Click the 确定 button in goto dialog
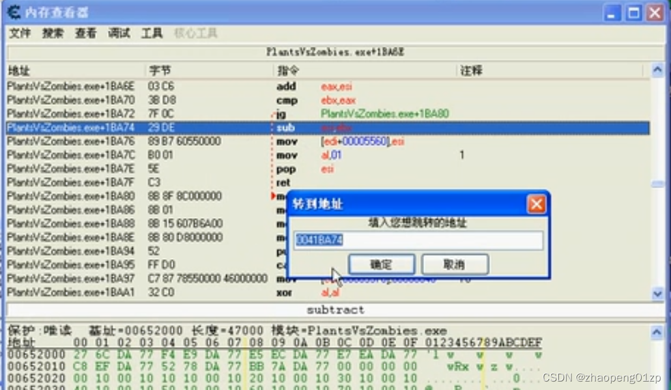This screenshot has height=390, width=671. [x=381, y=264]
